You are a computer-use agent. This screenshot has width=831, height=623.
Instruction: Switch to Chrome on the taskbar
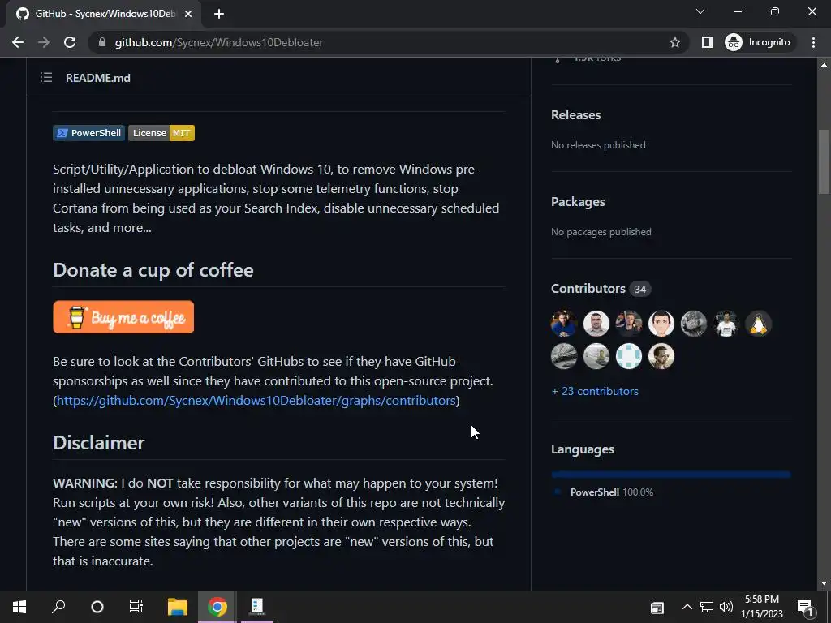point(217,607)
